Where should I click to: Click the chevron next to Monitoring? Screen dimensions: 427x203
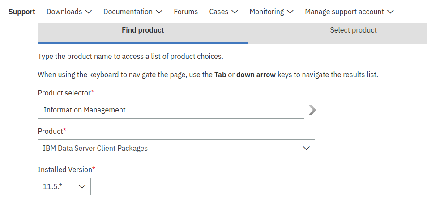(290, 12)
